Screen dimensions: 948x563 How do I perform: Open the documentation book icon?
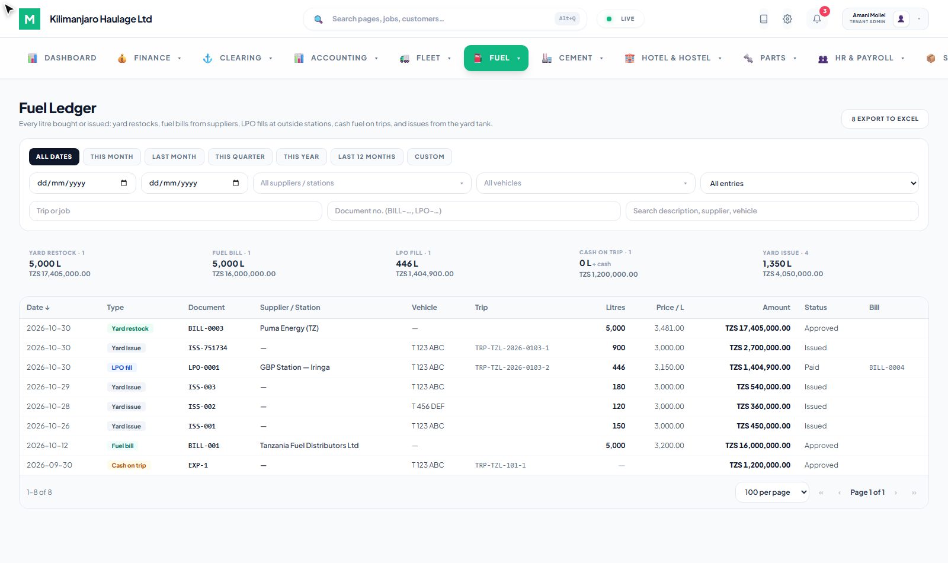[x=764, y=19]
